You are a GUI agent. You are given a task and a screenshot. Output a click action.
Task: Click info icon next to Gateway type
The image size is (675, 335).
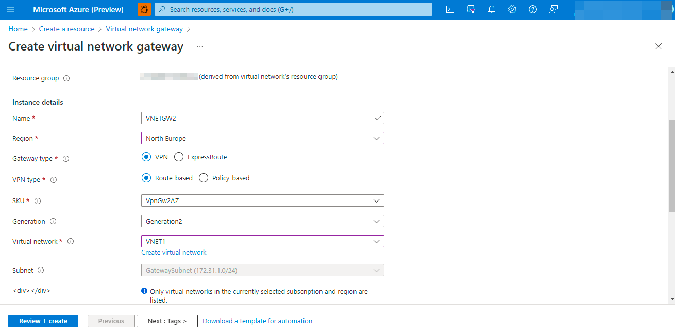coord(66,159)
